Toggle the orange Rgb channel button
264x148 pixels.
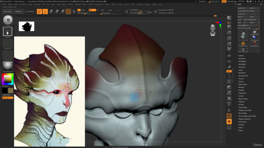pos(92,10)
